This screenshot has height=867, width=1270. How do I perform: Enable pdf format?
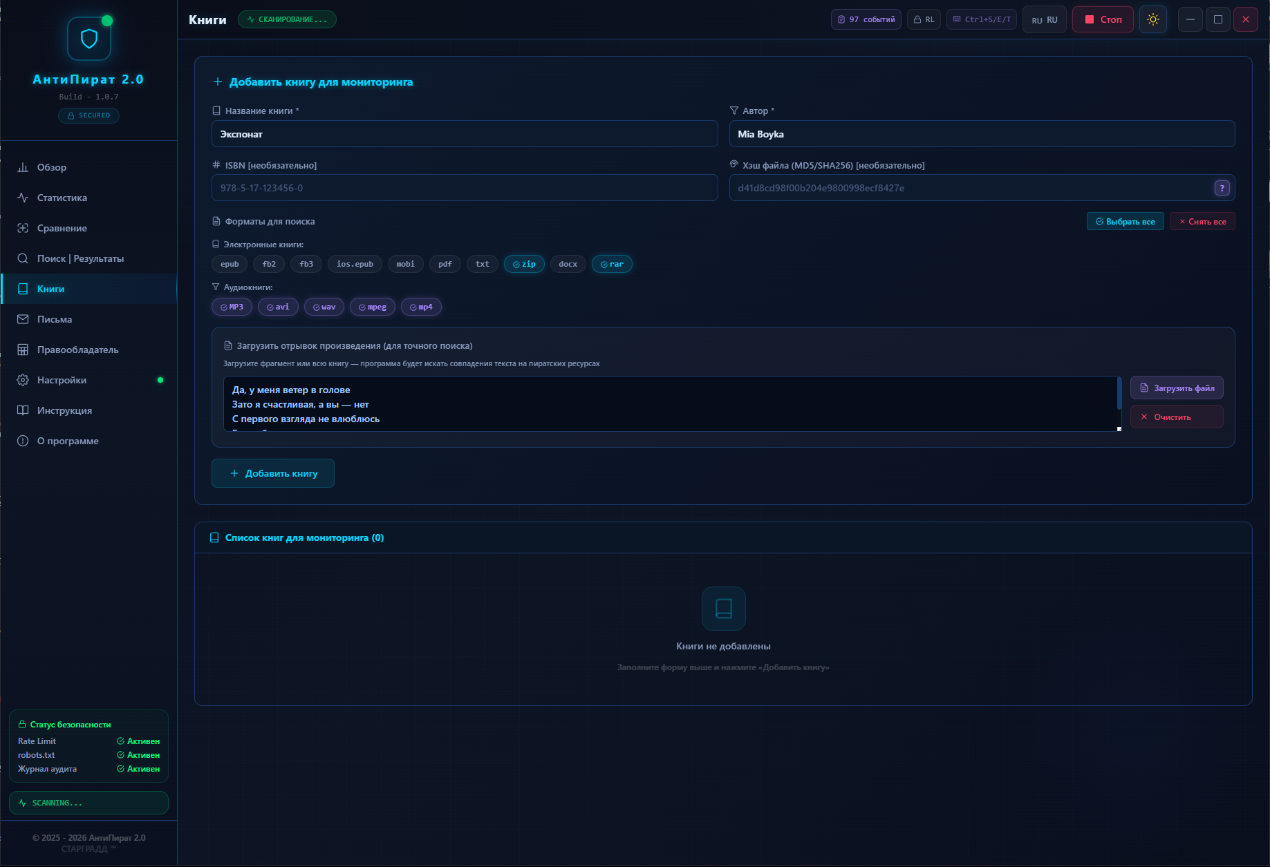[445, 264]
